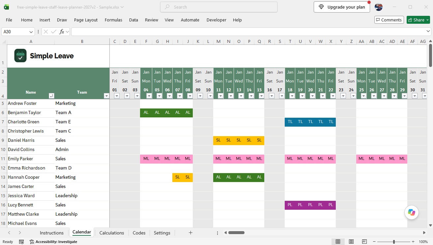The width and height of the screenshot is (433, 245).
Task: Click the green Share button
Action: pyautogui.click(x=418, y=20)
